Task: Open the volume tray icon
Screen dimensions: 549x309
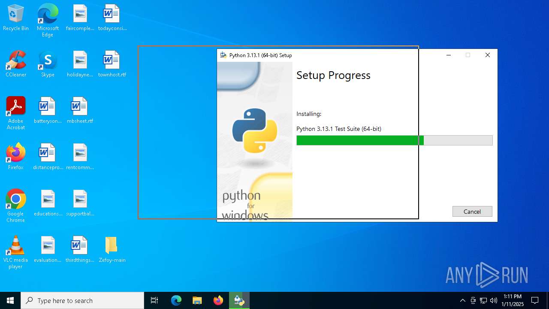Action: [x=494, y=300]
